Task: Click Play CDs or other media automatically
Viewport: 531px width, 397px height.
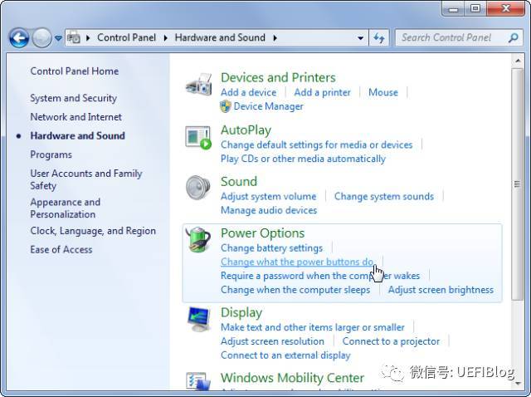Action: 303,159
